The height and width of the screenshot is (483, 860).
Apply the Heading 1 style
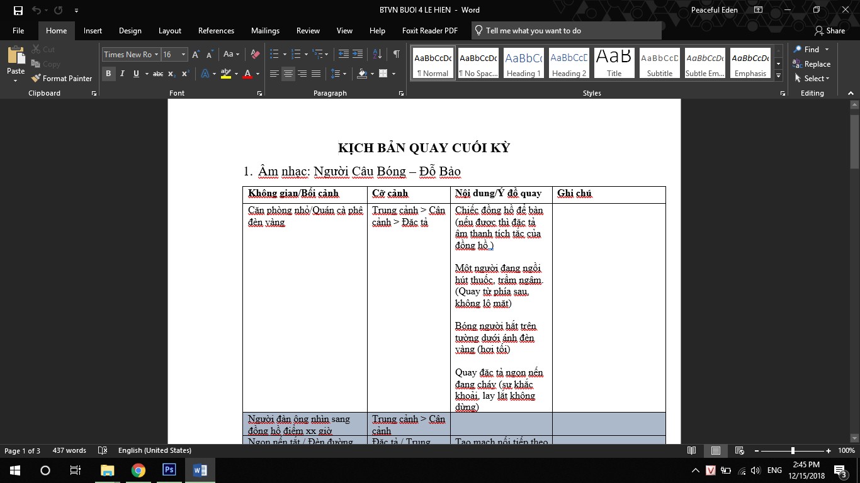pos(524,63)
